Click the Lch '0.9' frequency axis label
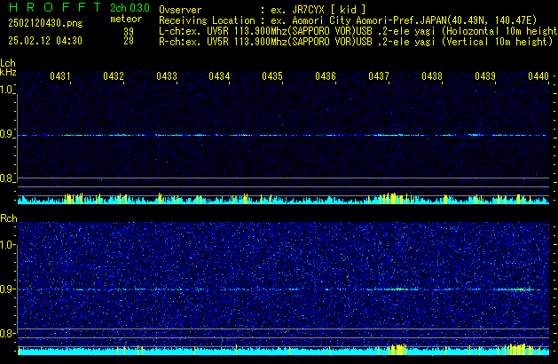The width and height of the screenshot is (558, 364). tap(6, 134)
